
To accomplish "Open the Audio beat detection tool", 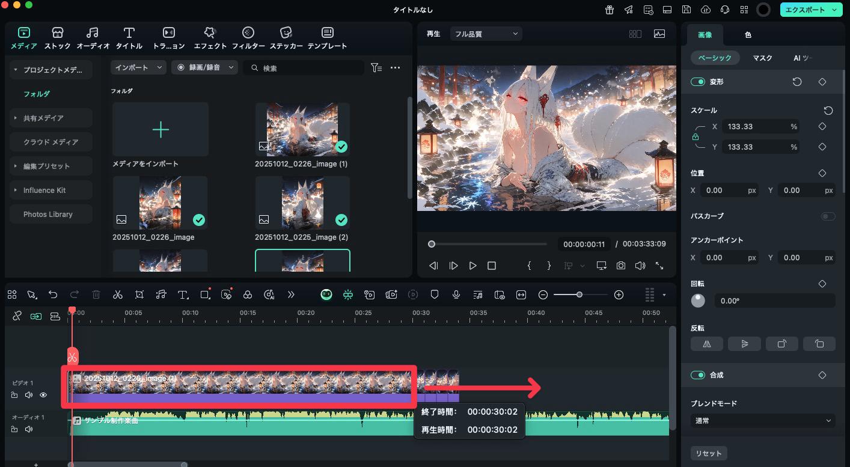I will tap(161, 295).
